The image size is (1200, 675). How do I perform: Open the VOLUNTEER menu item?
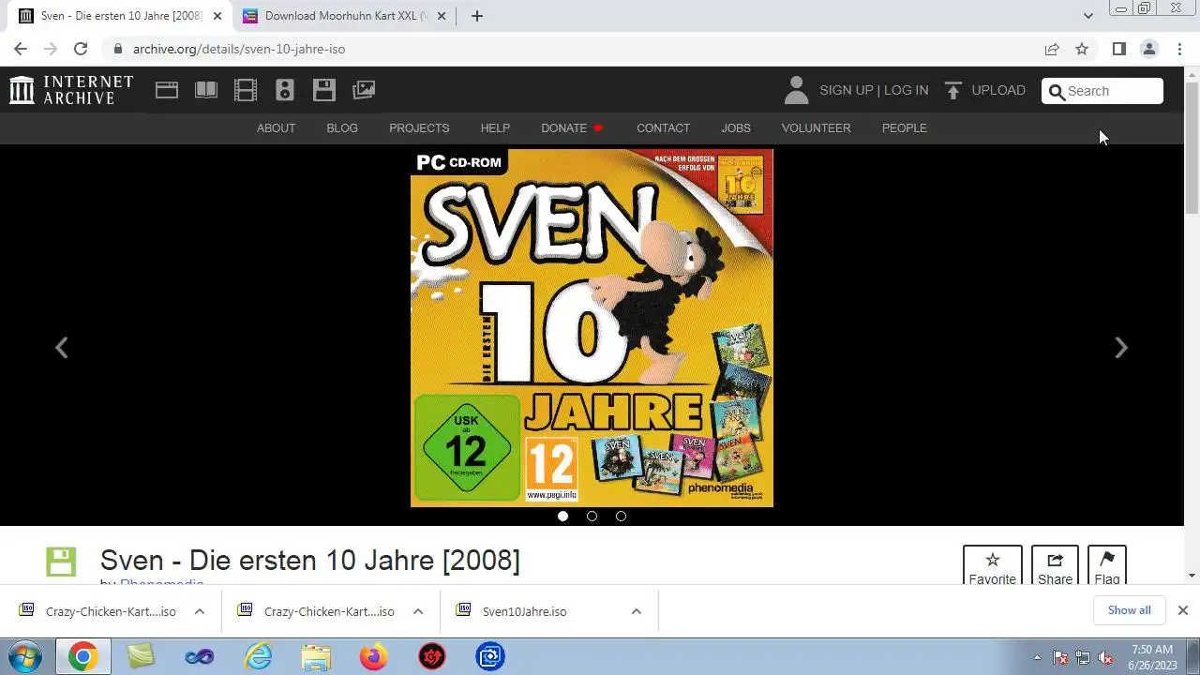[x=816, y=128]
